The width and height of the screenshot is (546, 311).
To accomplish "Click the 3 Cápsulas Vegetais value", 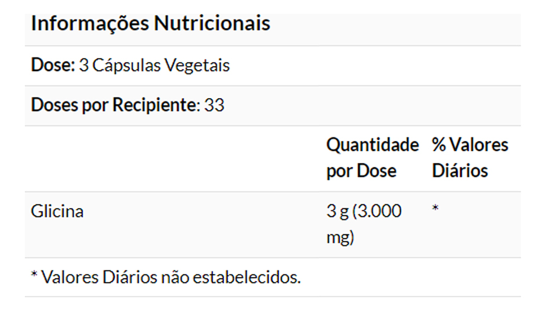I will click(x=154, y=66).
